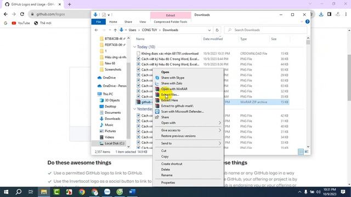Click Open at top of context menu
351x197 pixels.
165,72
